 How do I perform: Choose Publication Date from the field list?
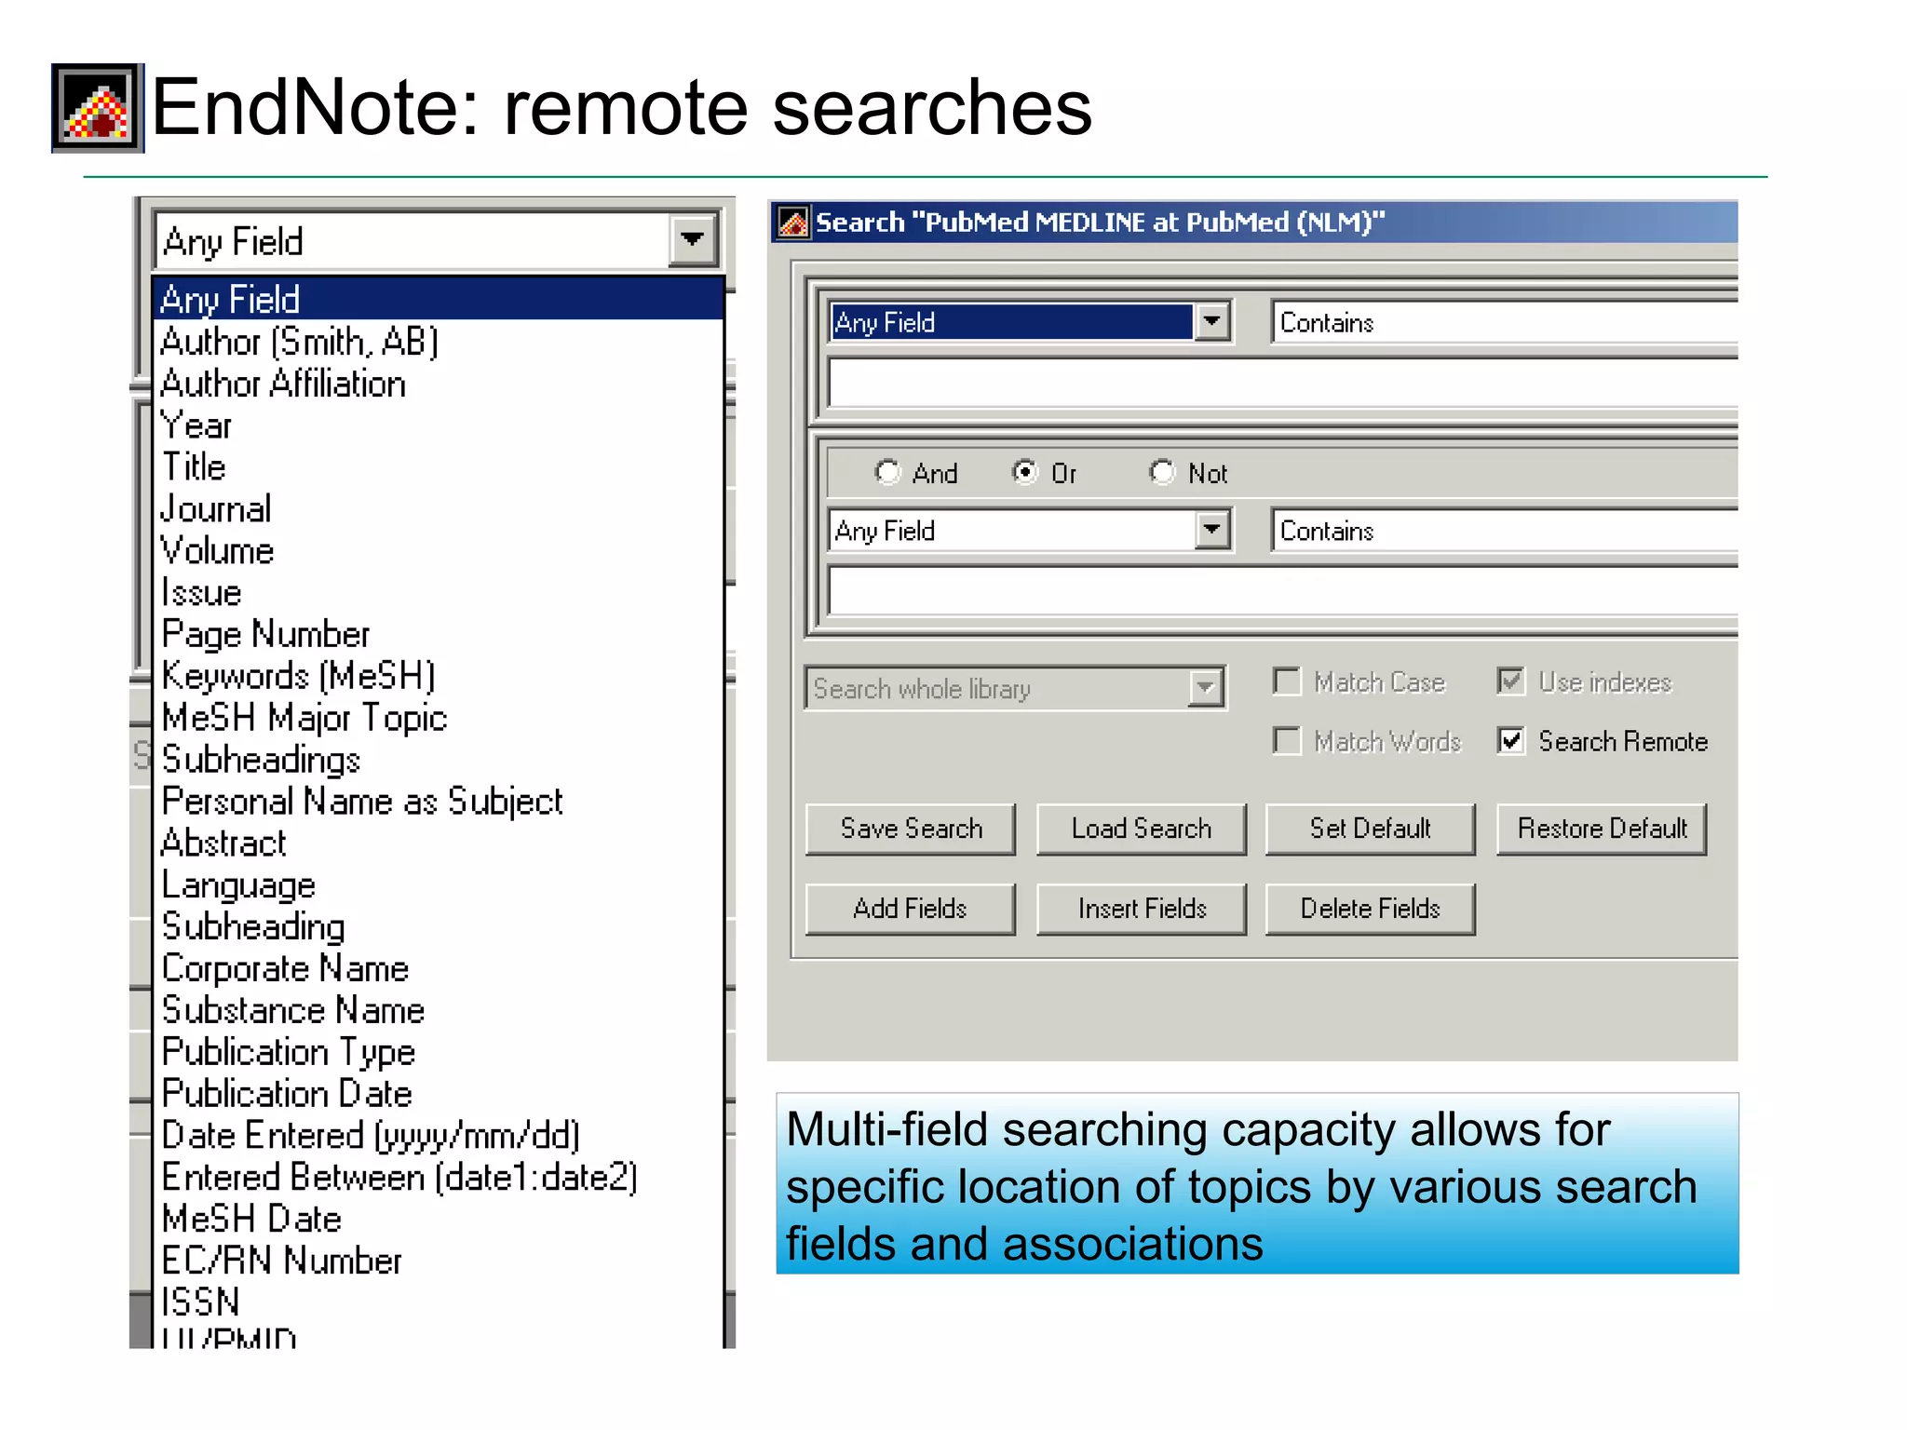pyautogui.click(x=438, y=1094)
